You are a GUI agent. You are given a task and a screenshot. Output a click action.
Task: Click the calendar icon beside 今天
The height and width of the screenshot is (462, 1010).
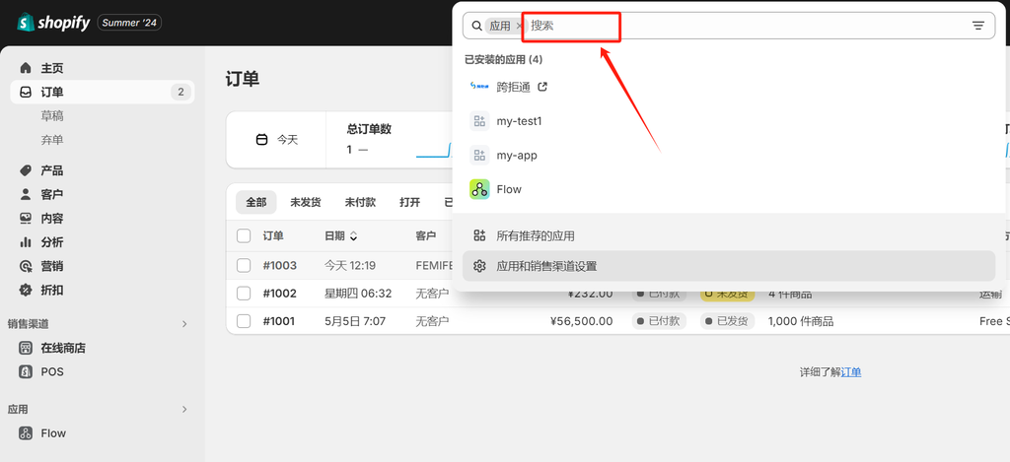click(x=261, y=140)
